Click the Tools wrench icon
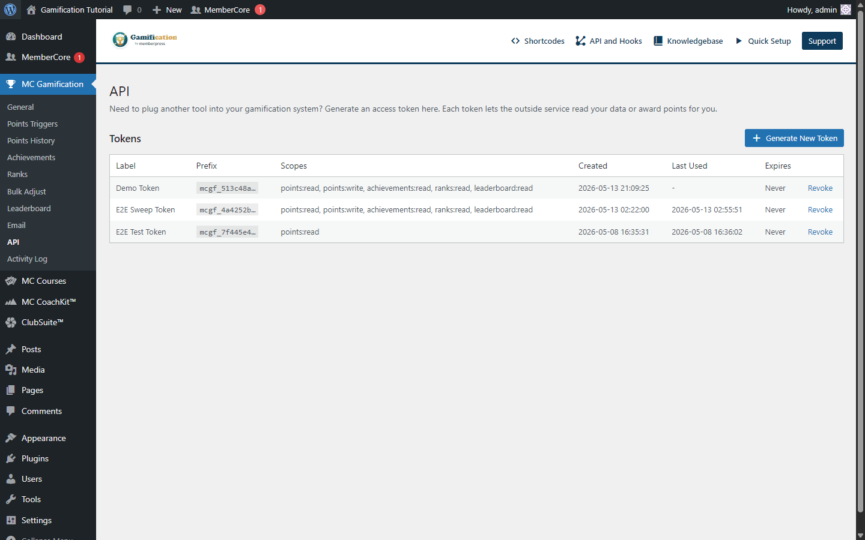 (x=11, y=499)
